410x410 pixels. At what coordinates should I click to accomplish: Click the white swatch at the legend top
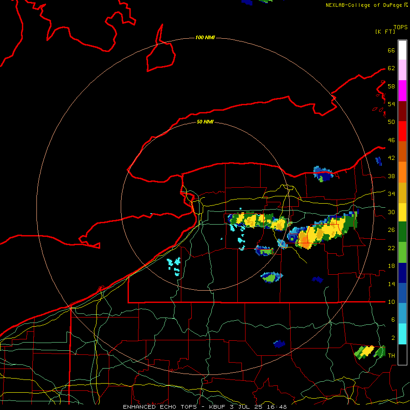402,50
